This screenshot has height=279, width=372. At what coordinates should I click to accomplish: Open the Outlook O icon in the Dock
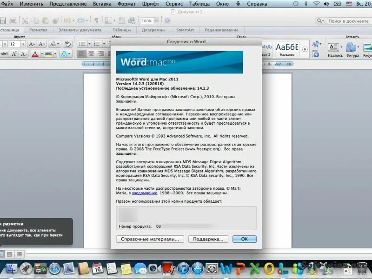pos(269,269)
